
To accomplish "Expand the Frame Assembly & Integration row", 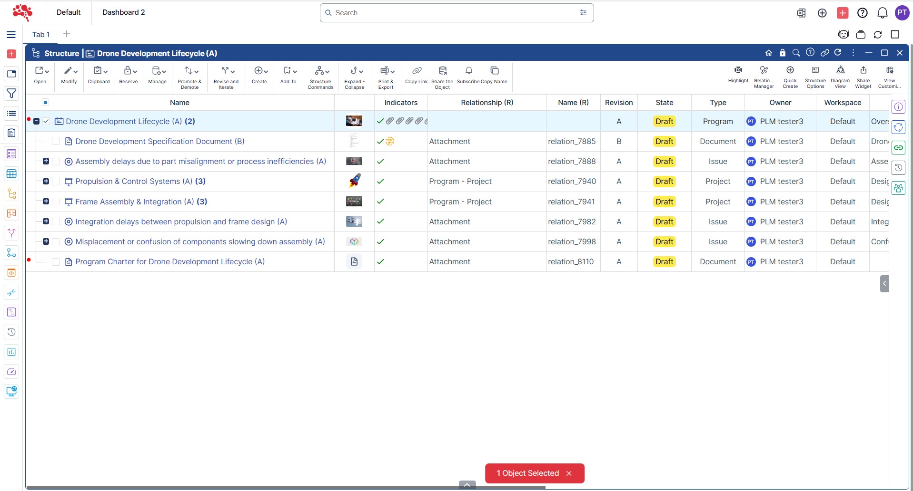I will [x=46, y=202].
